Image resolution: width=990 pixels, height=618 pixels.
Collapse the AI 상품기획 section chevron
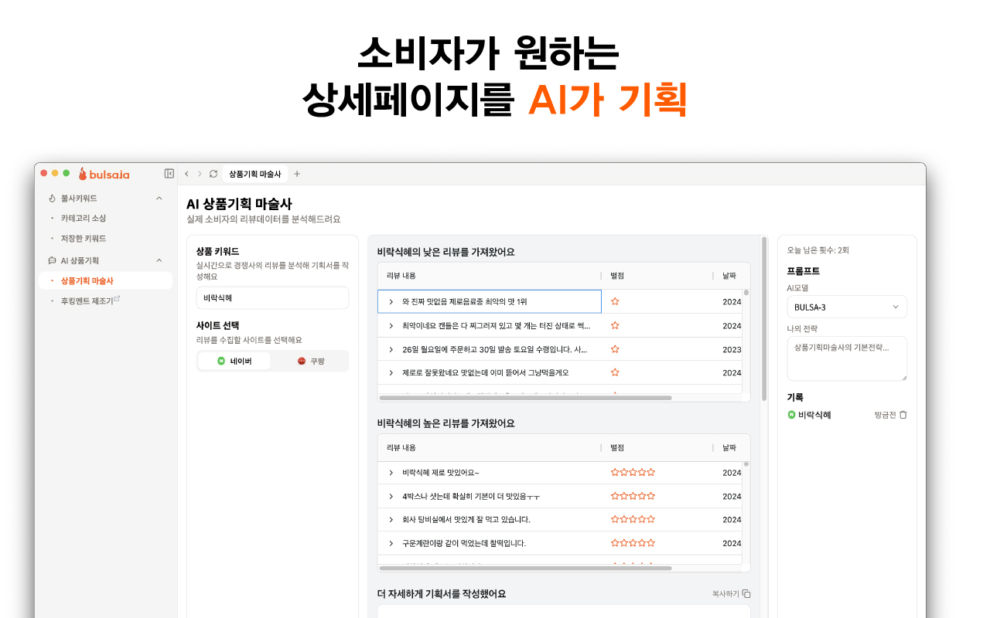[x=159, y=260]
